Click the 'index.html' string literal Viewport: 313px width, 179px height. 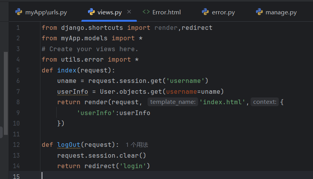222,102
